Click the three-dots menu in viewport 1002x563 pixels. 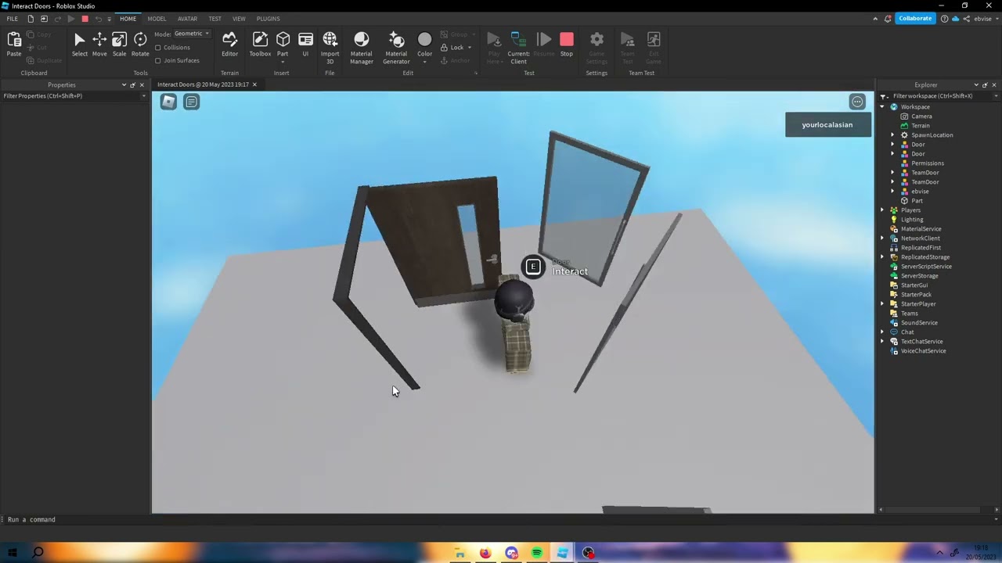point(857,102)
